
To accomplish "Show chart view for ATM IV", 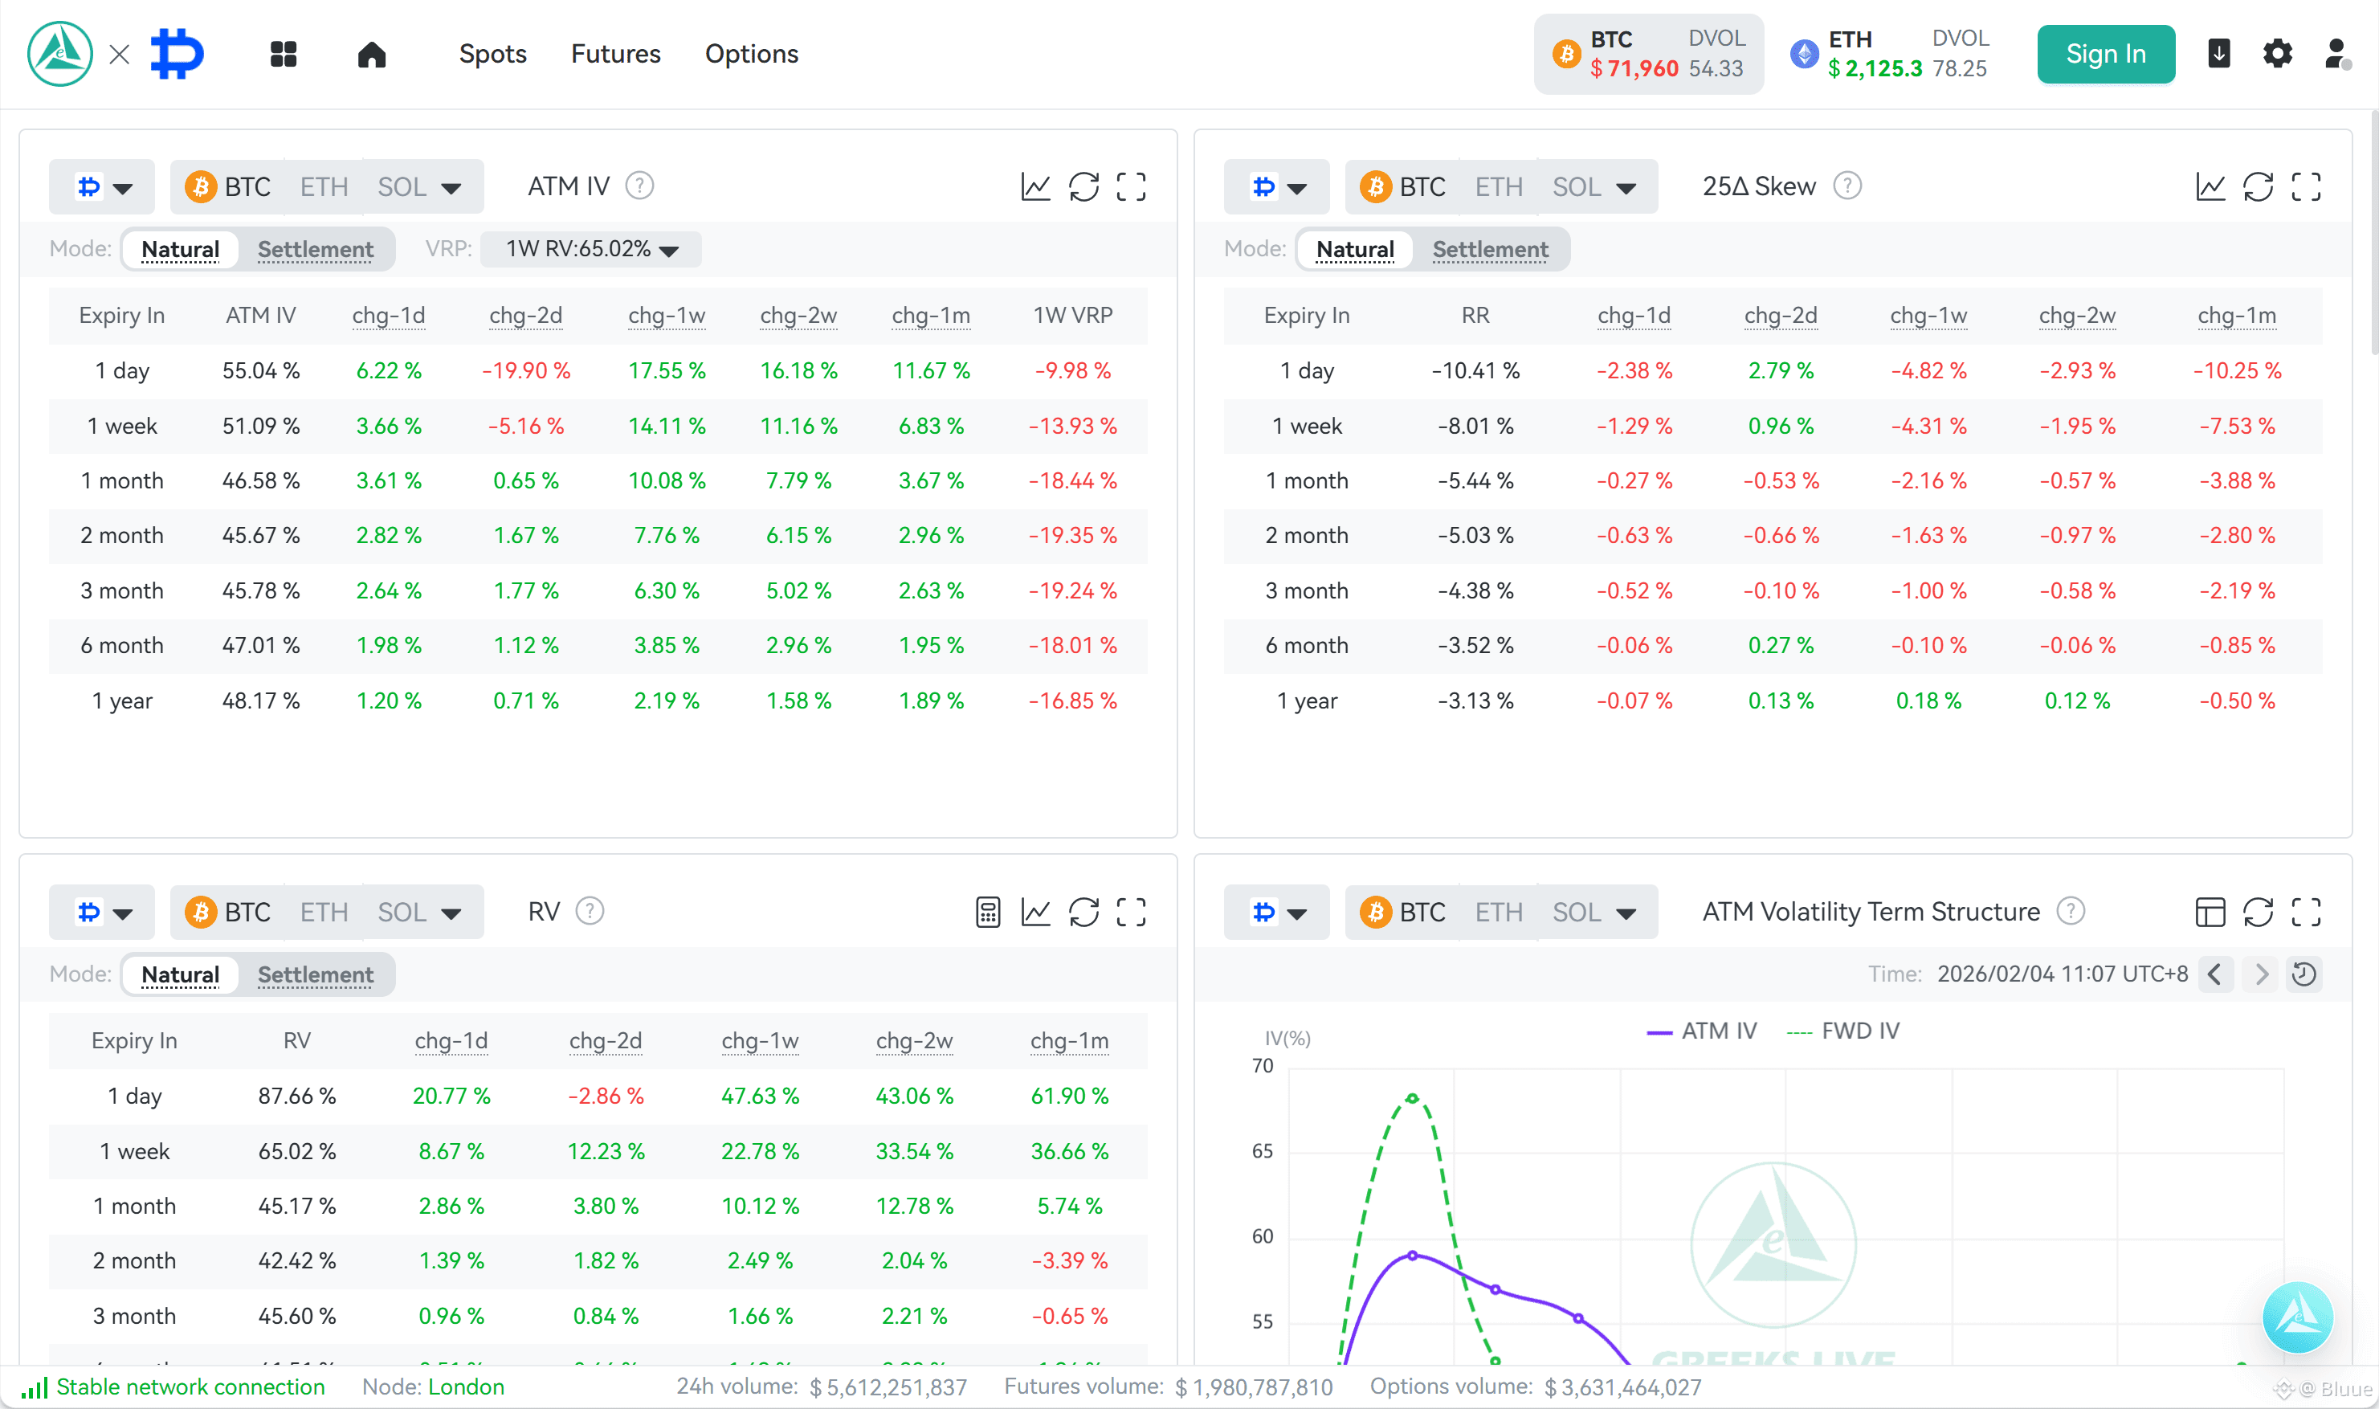I will [x=1034, y=187].
